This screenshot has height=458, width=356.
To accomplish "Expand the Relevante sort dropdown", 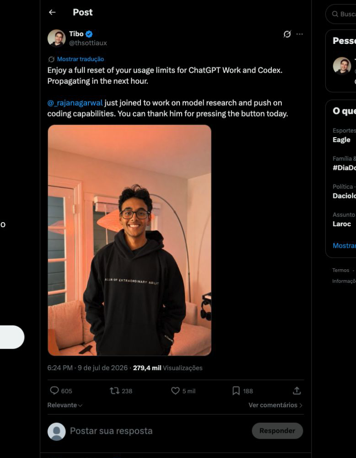I will [65, 405].
